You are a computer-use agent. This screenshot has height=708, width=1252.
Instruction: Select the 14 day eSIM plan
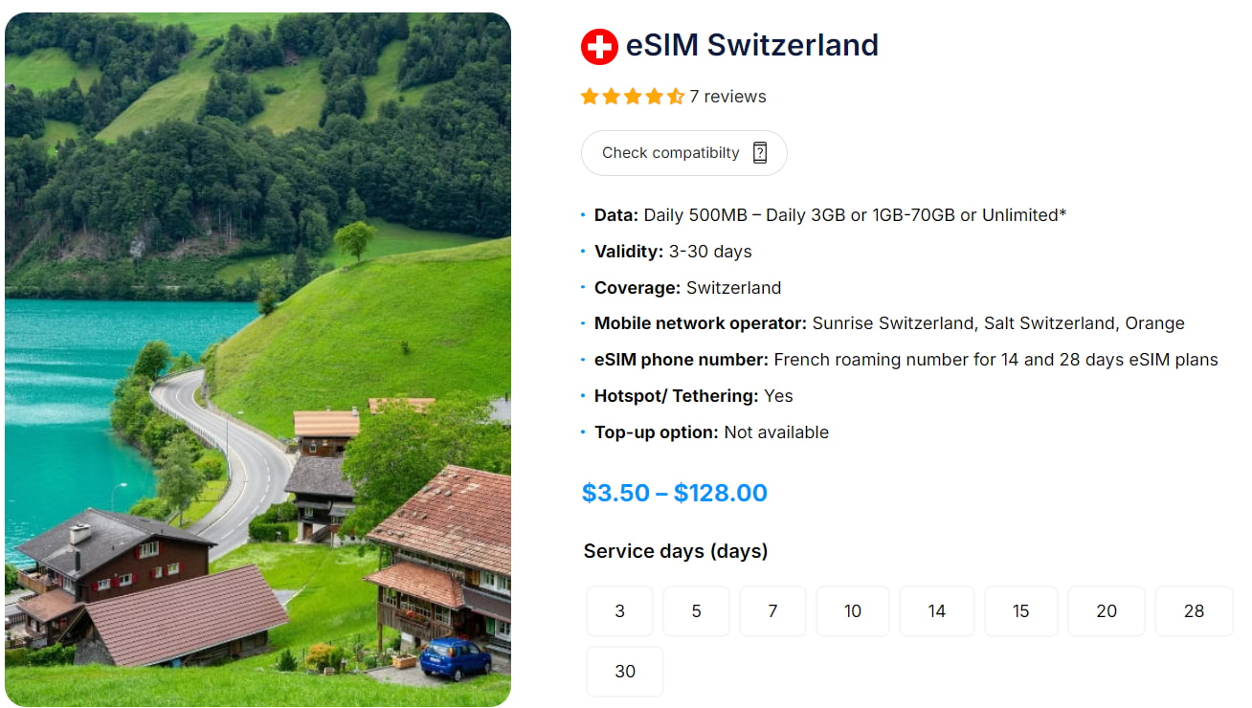[936, 610]
